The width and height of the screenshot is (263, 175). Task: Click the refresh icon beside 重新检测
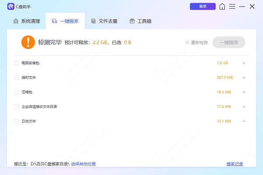coord(187,42)
